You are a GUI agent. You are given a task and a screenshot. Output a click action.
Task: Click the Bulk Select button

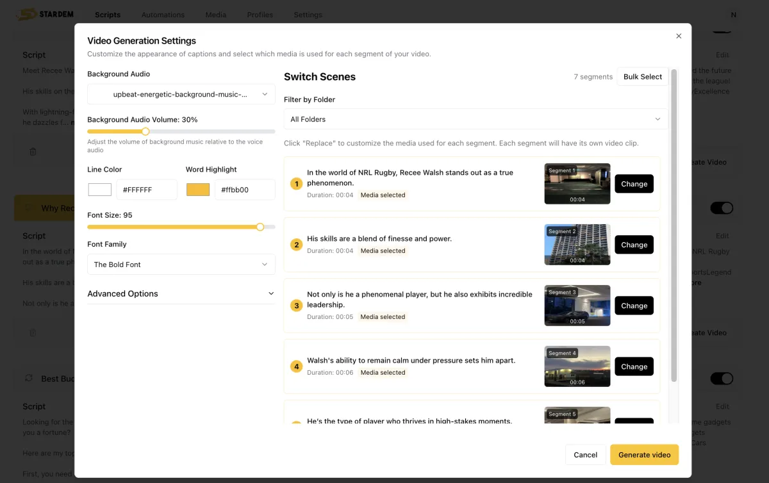click(642, 77)
